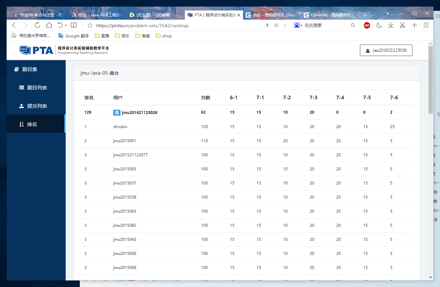The image size is (440, 287).
Task: Click user jmu2015069 in the ranking
Action: [124, 268]
